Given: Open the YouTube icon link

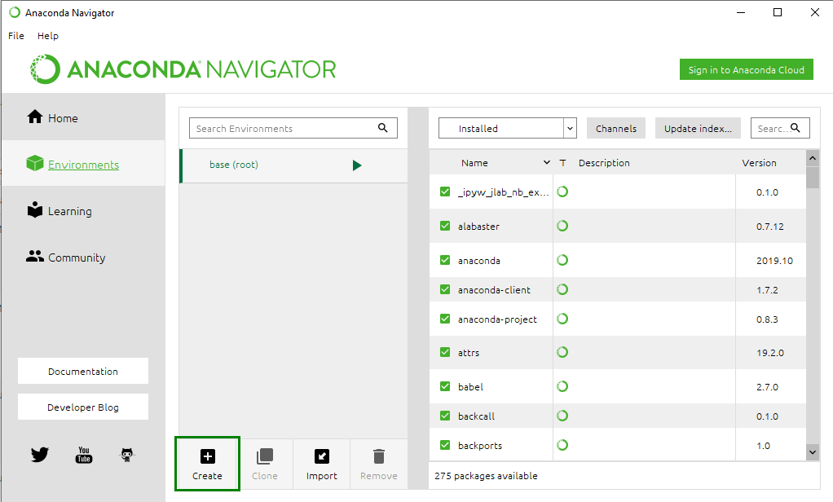Looking at the screenshot, I should click(83, 455).
